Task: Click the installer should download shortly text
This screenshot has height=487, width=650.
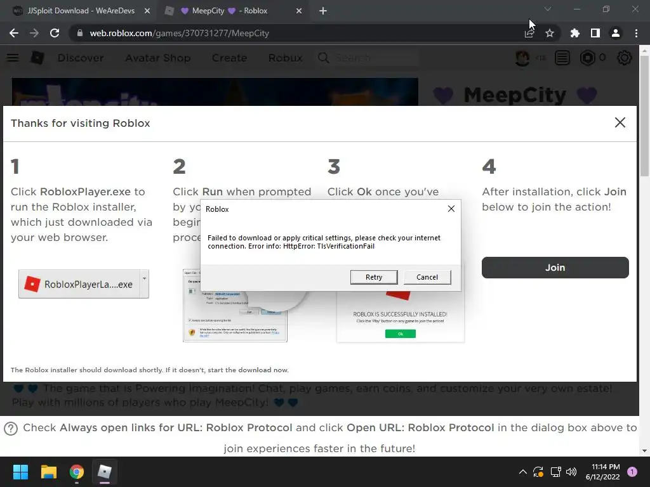Action: [x=150, y=370]
